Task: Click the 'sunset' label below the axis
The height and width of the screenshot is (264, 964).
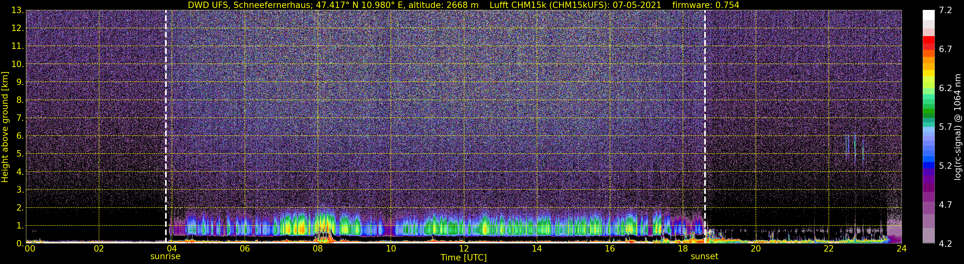Action: point(704,257)
